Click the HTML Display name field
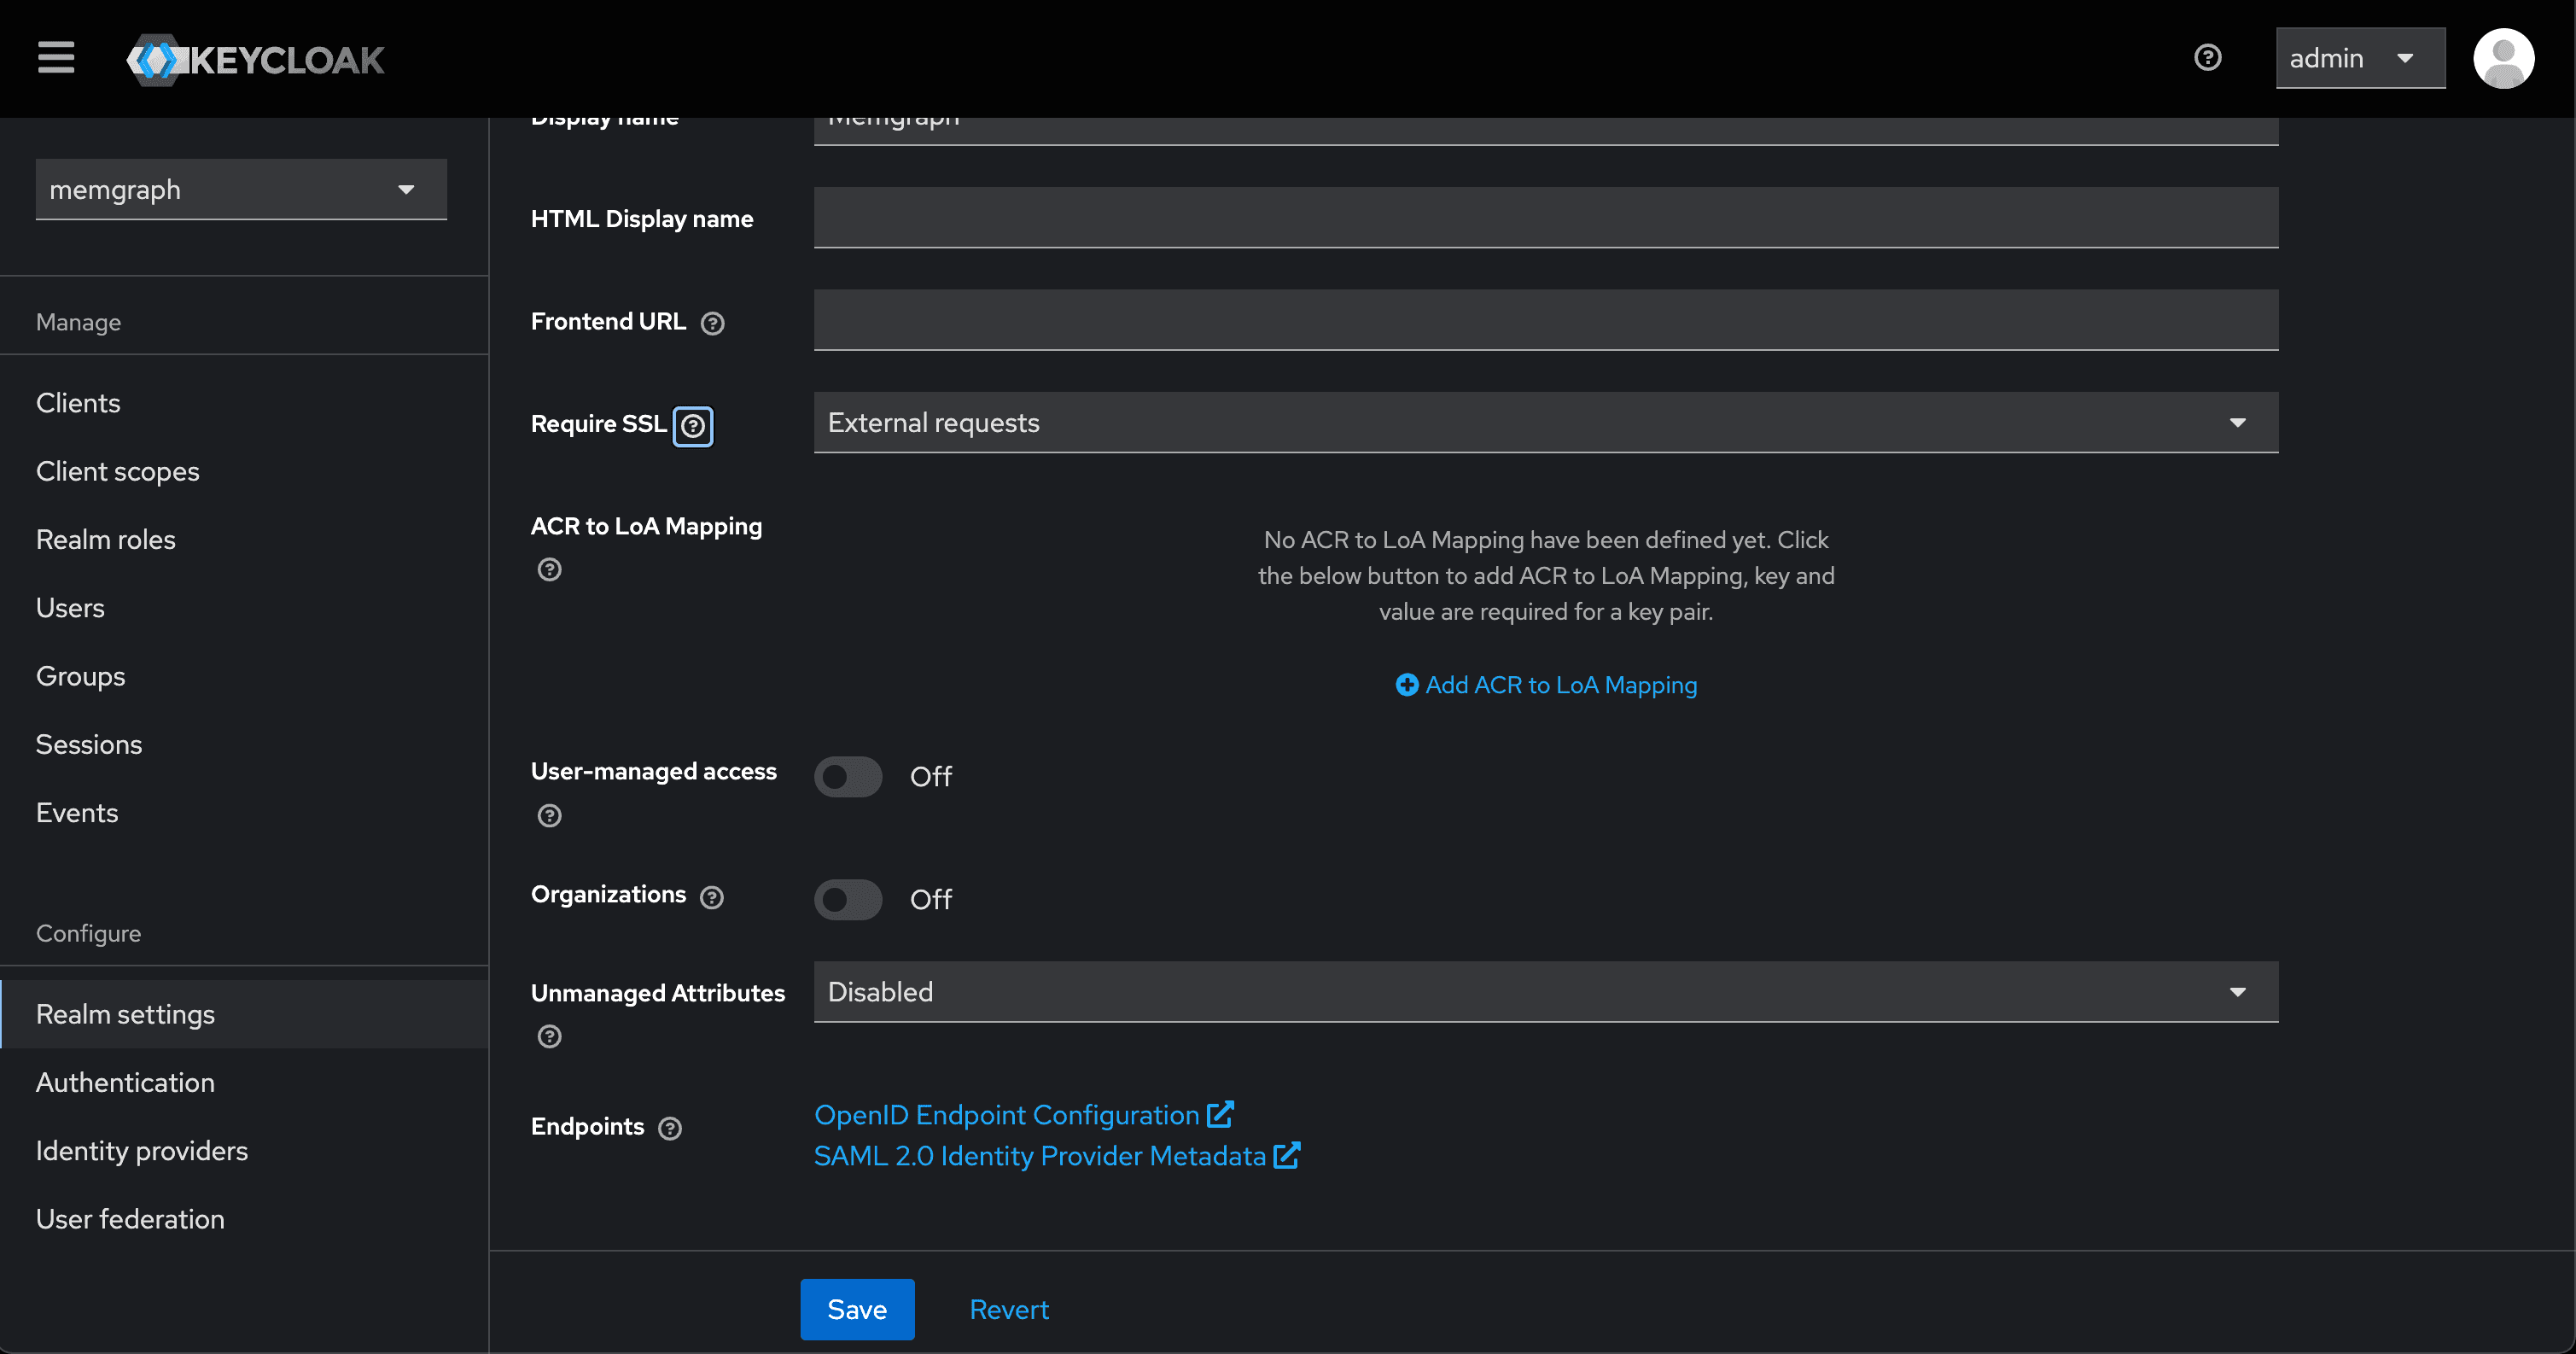Viewport: 2576px width, 1354px height. 1545,217
